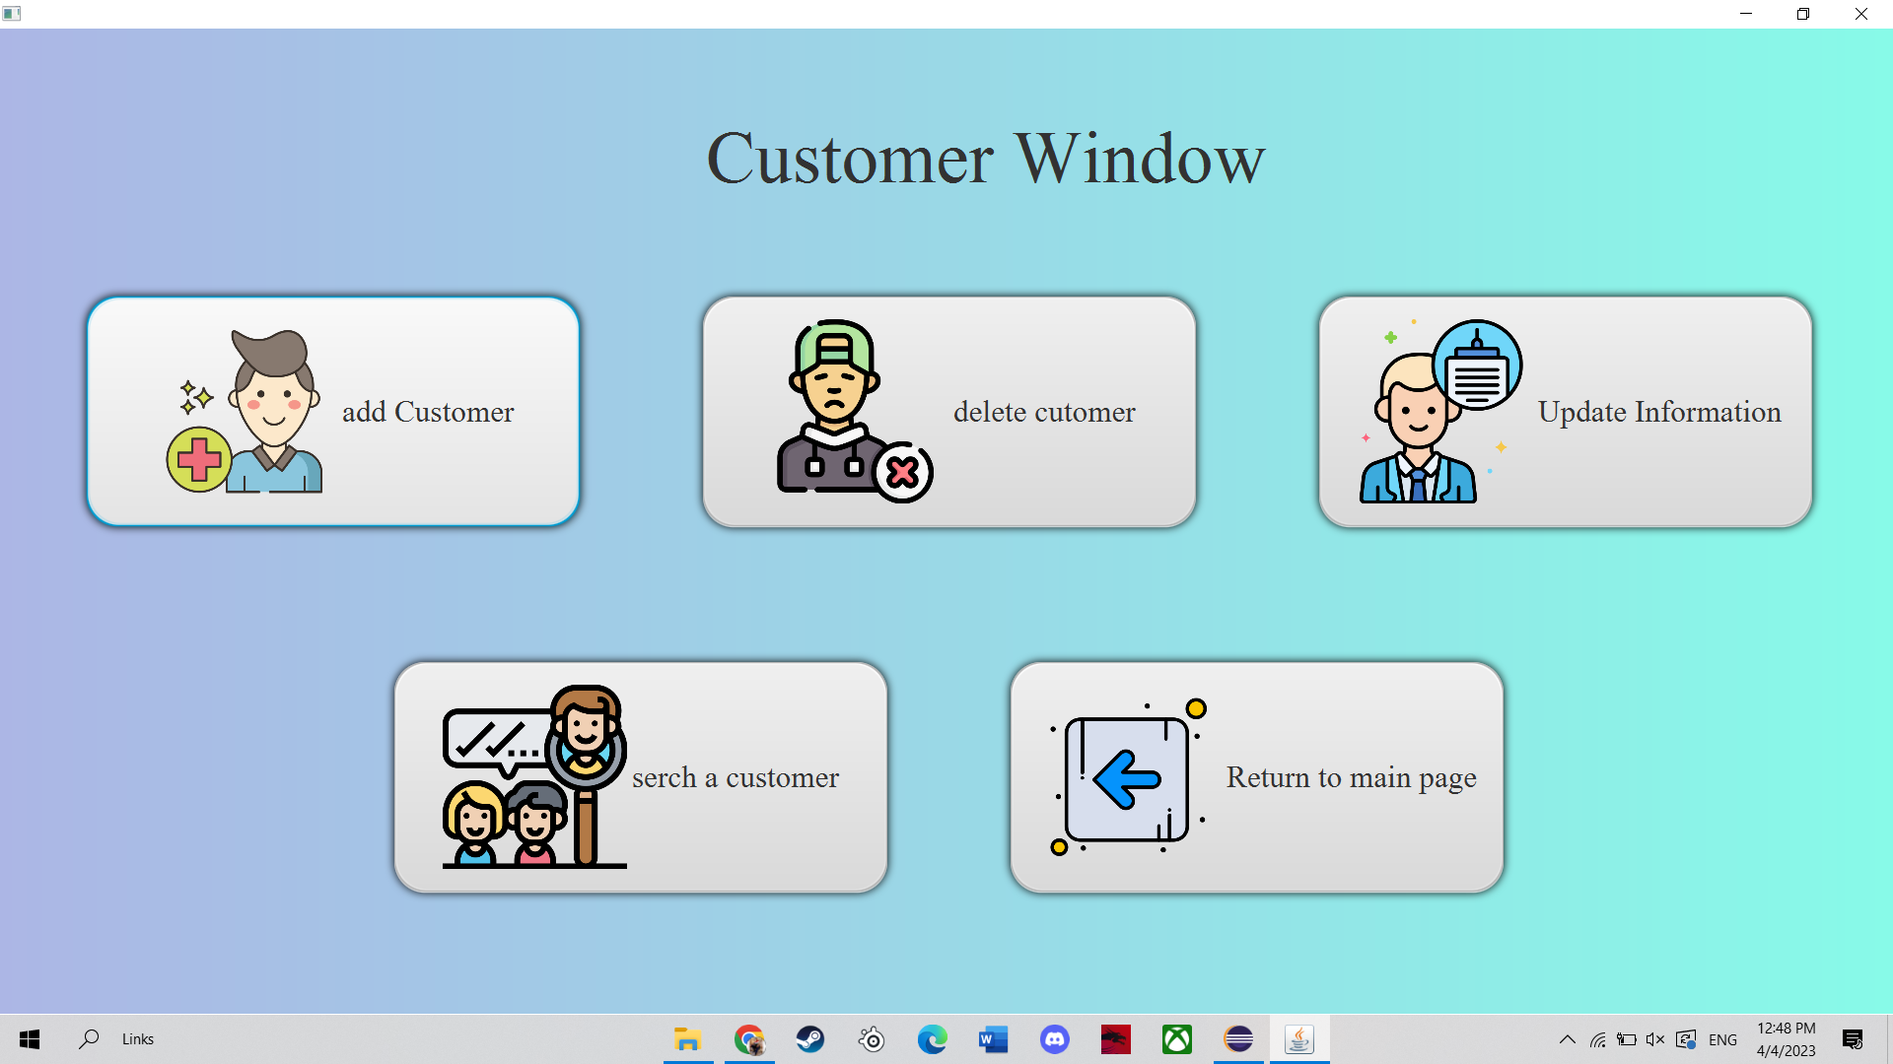Toggle the muted volume icon
Screen dimensions: 1893x1064
(x=1655, y=1039)
